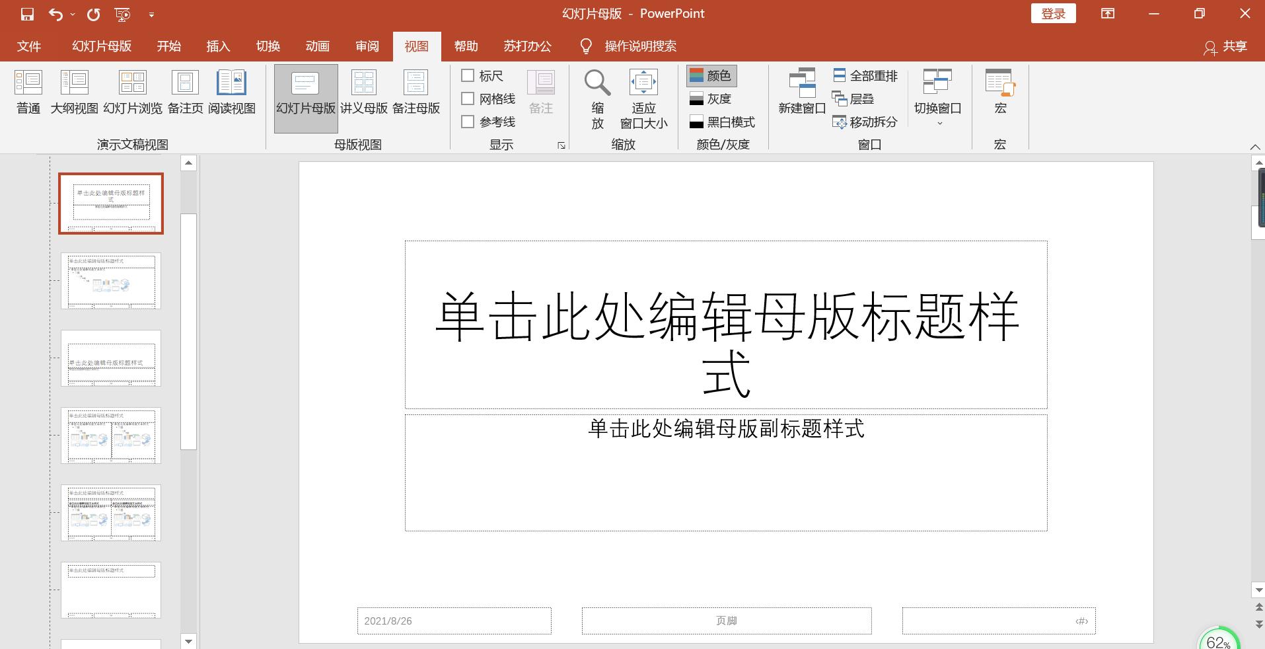Open a 新建窗口 (New Window)
The width and height of the screenshot is (1265, 649).
(801, 93)
